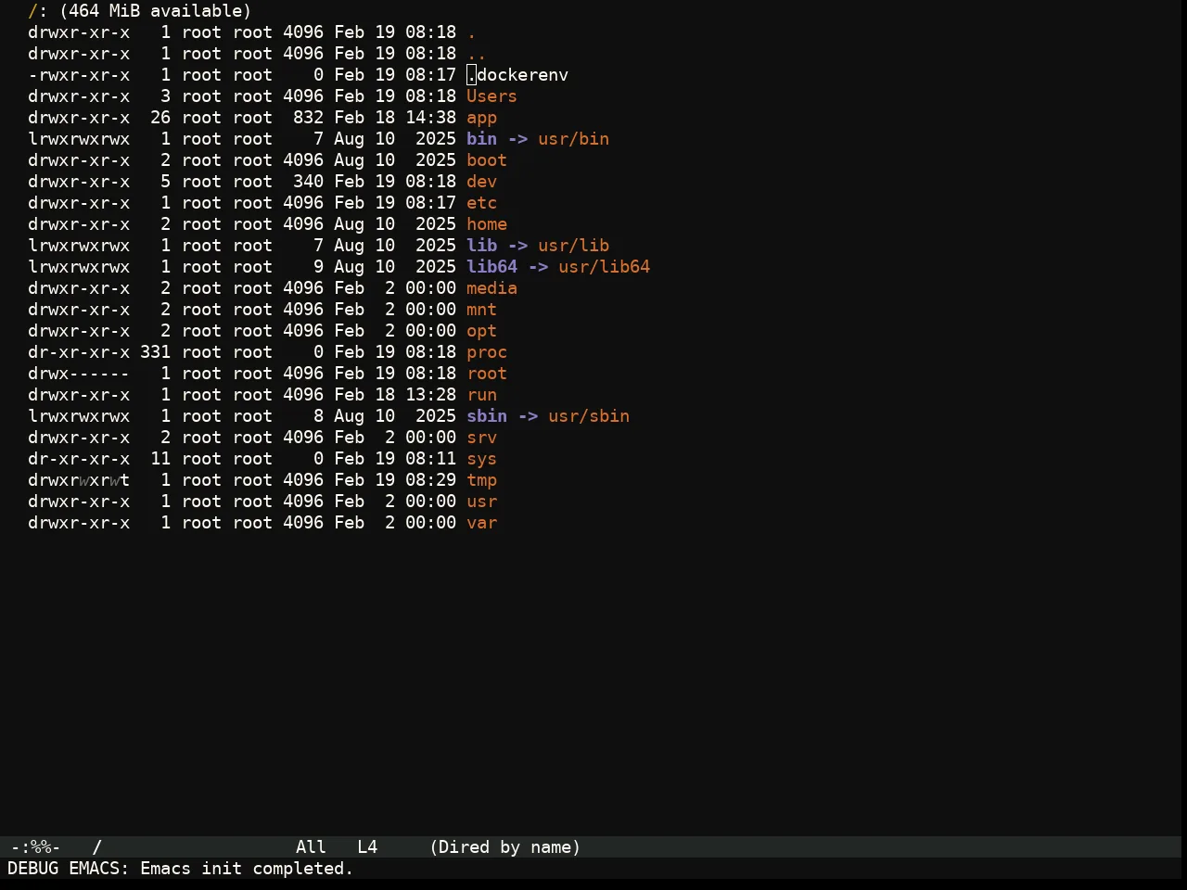Click the 13:28 time in run row

(x=430, y=395)
